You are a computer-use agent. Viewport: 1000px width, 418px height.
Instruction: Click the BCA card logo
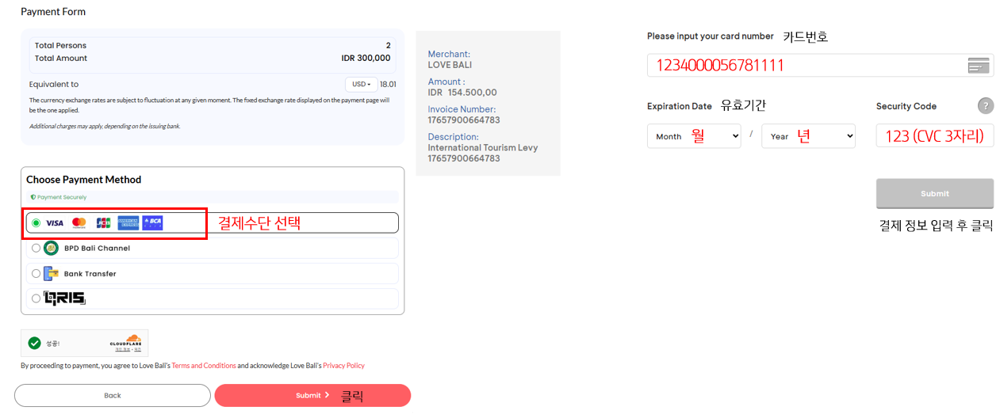pyautogui.click(x=152, y=223)
